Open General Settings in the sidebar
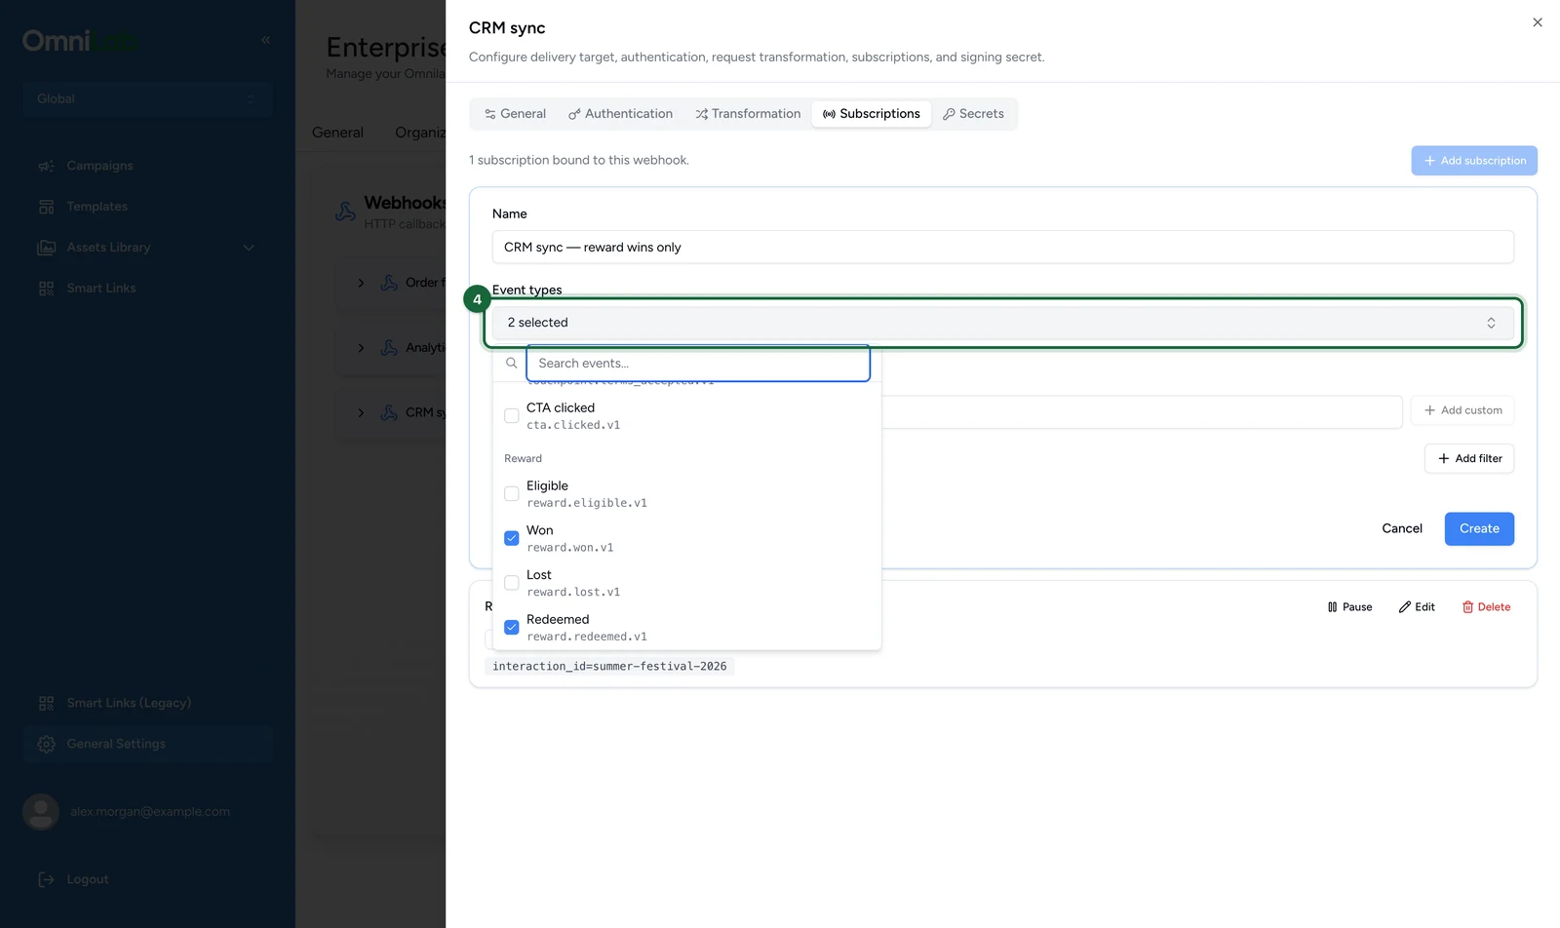The width and height of the screenshot is (1560, 928). coord(147,744)
